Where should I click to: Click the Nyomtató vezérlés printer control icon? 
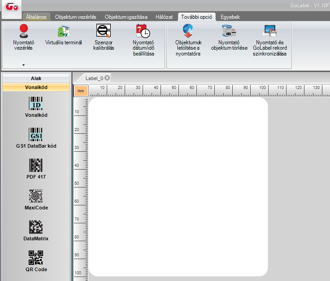24,31
